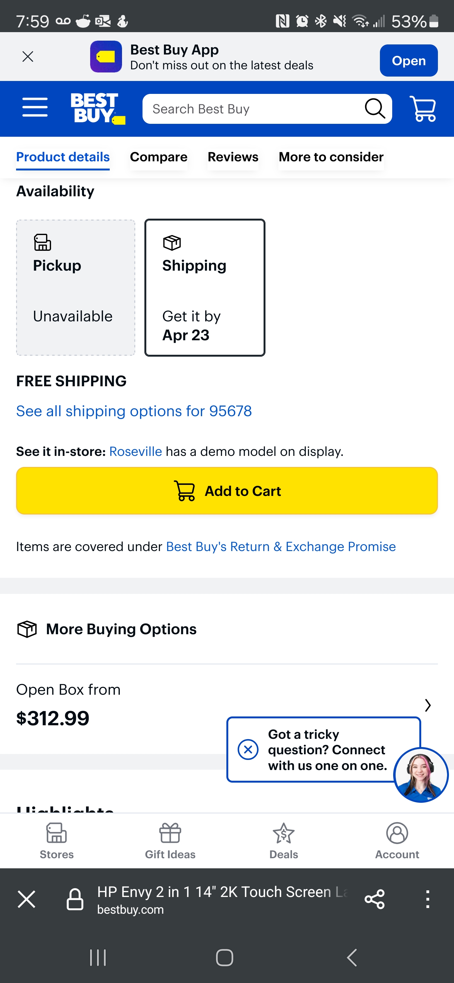Close the tricky question chat prompt

click(x=248, y=750)
